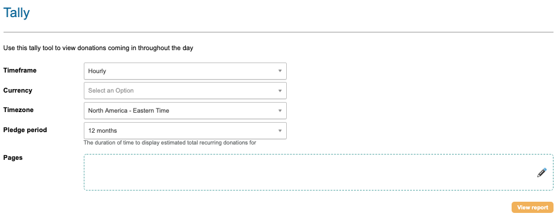Viewport: 560px width, 220px height.
Task: Click the Pages field label
Action: pyautogui.click(x=13, y=157)
